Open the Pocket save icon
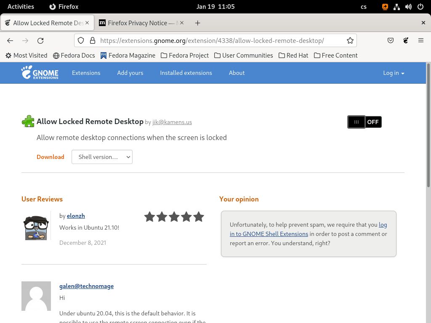The height and width of the screenshot is (323, 431). click(391, 40)
